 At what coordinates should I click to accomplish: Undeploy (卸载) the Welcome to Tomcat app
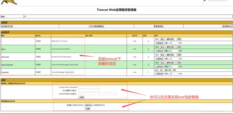click(x=179, y=39)
